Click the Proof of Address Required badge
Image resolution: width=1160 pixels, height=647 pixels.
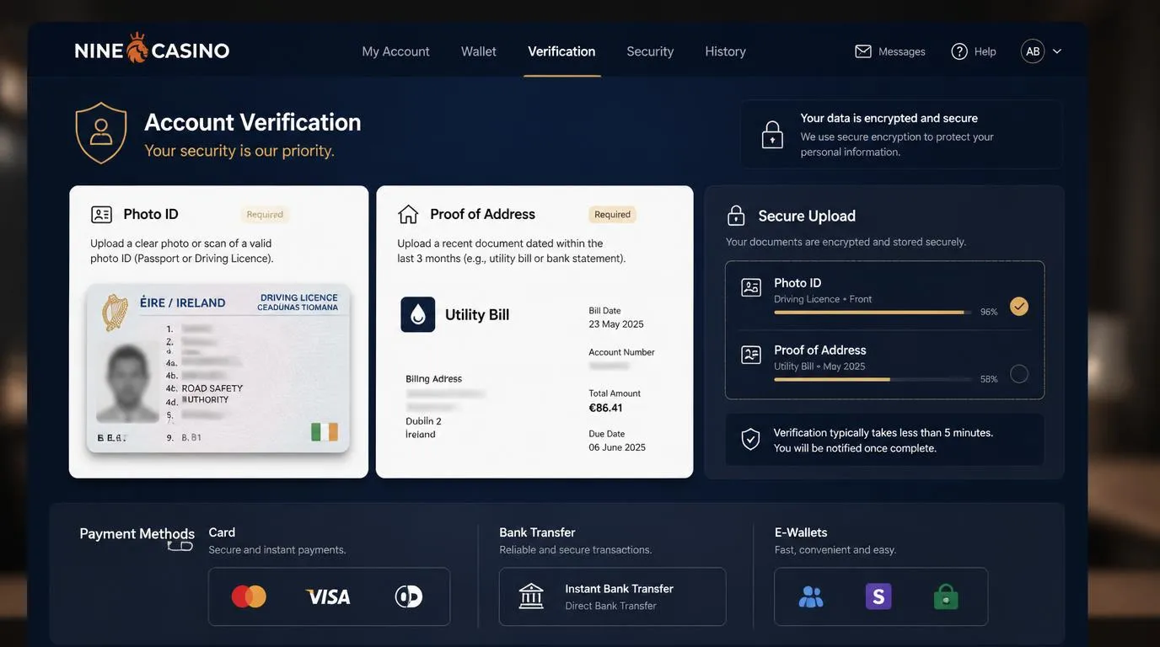tap(612, 215)
